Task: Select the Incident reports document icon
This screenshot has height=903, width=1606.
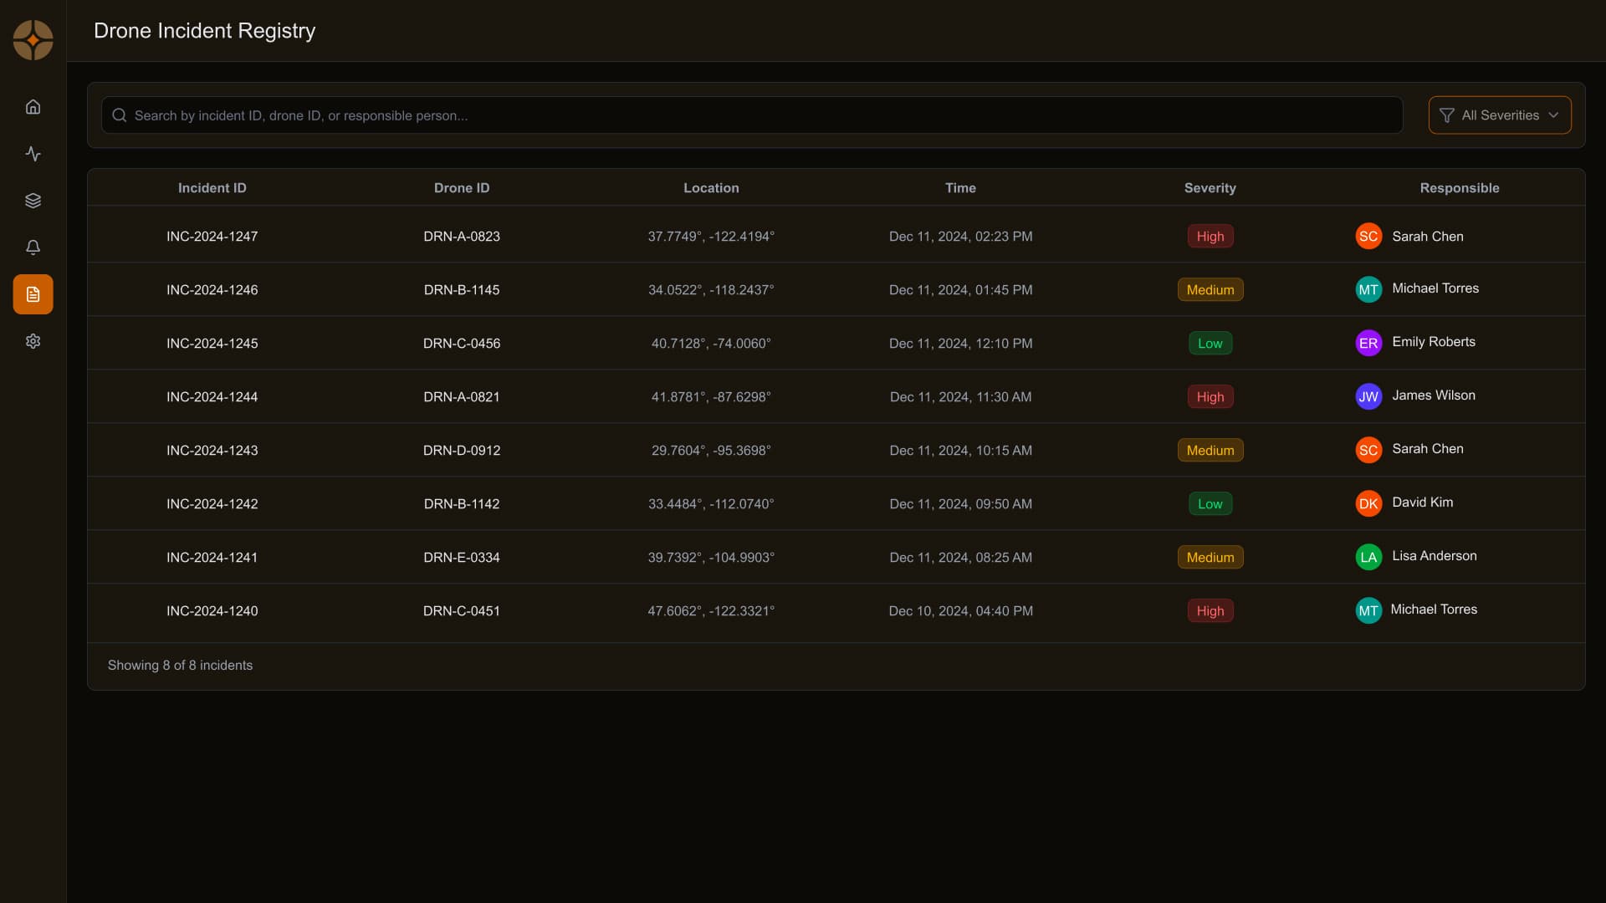Action: pos(33,294)
